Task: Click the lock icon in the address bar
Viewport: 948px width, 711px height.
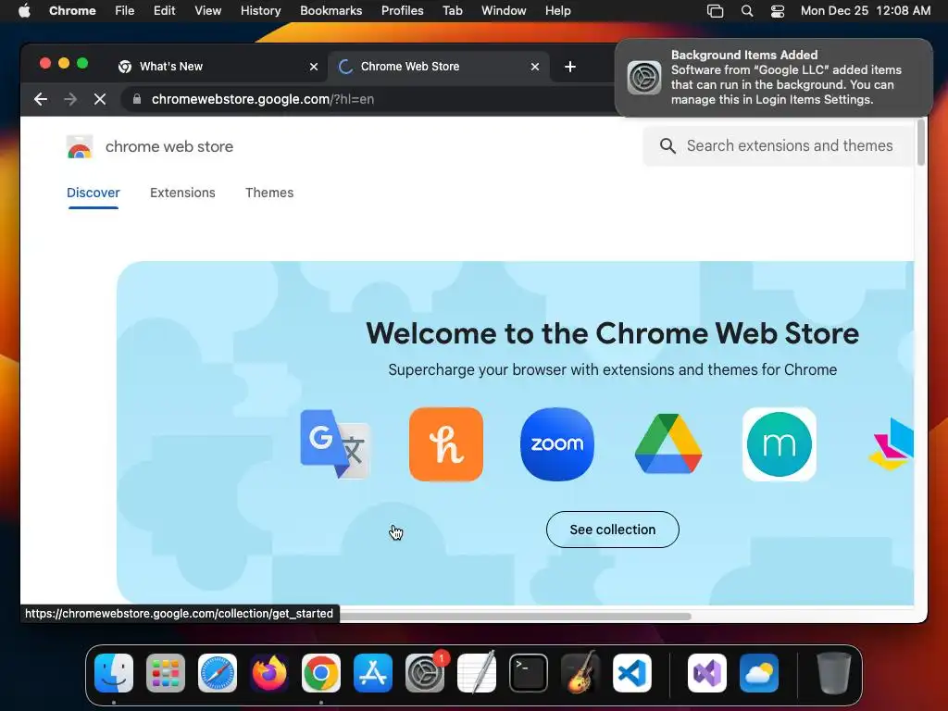Action: click(137, 99)
